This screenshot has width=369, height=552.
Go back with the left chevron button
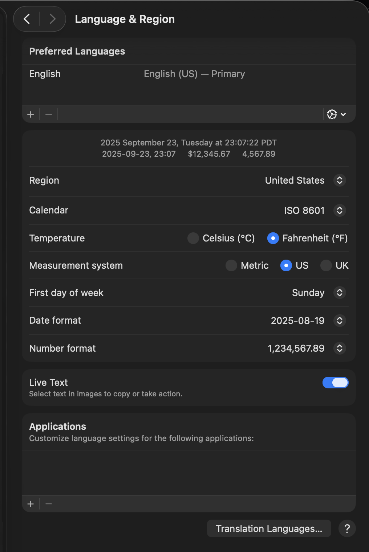pos(27,19)
